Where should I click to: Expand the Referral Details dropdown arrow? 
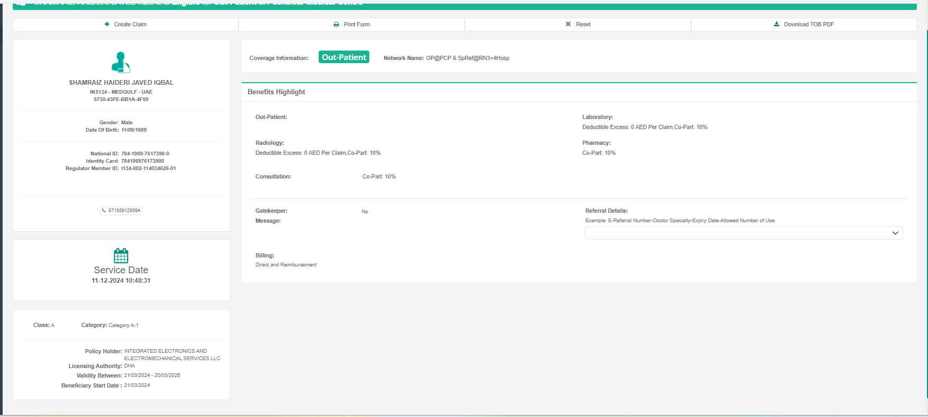(x=895, y=233)
